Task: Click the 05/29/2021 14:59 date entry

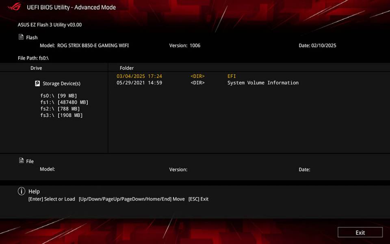Action: [x=139, y=83]
